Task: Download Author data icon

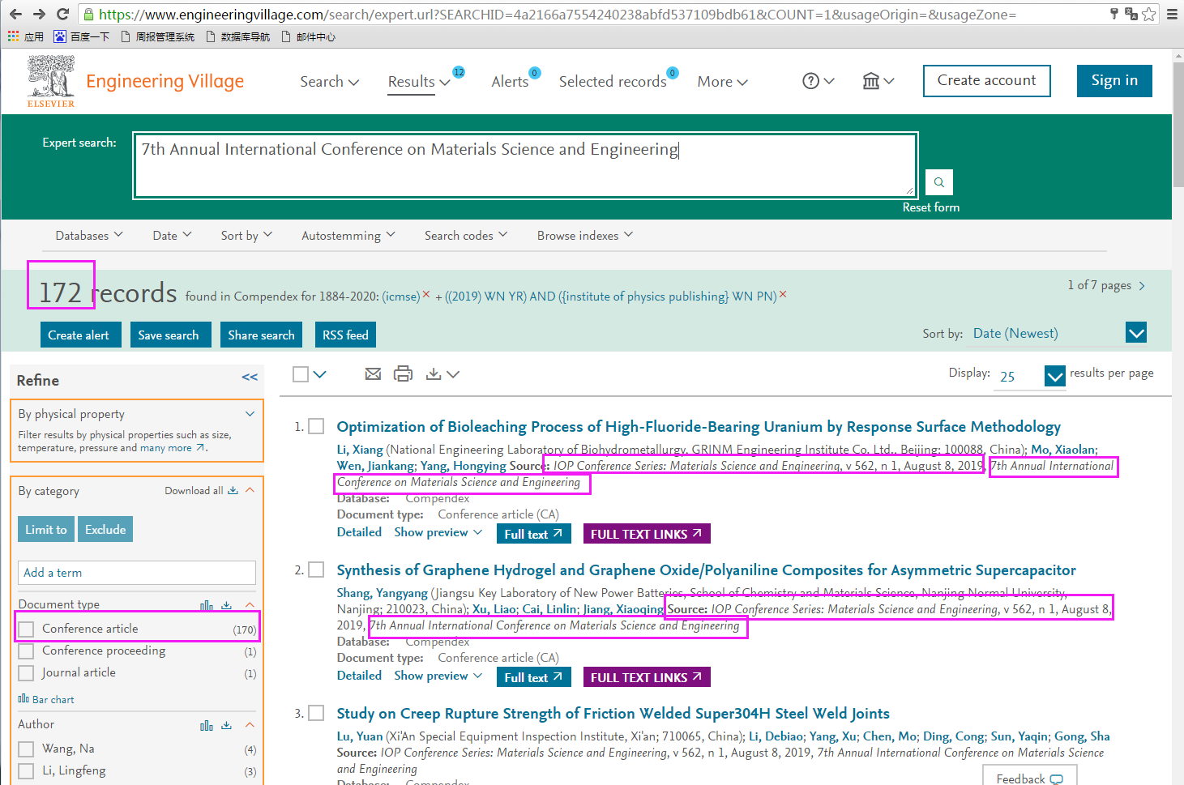Action: click(x=227, y=725)
